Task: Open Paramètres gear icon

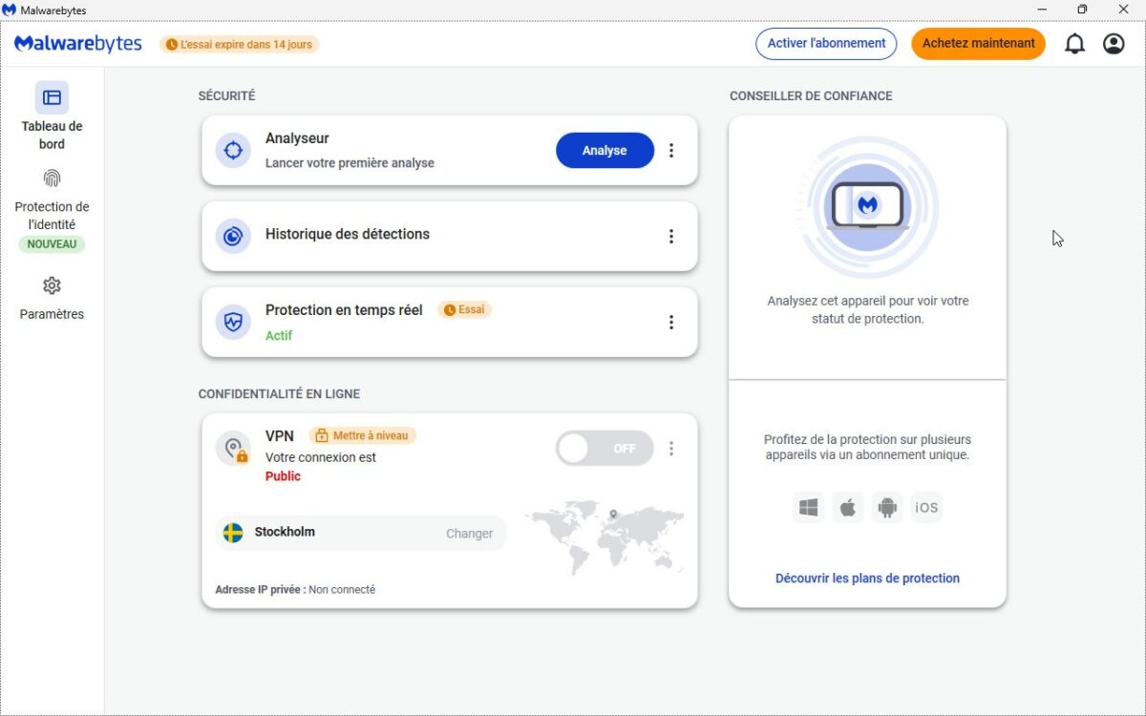Action: tap(52, 285)
